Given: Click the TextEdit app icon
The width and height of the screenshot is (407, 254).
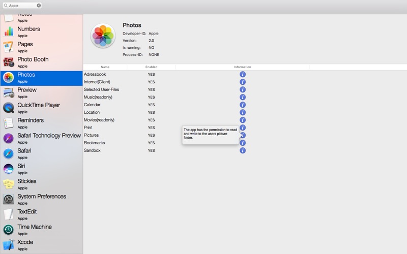Looking at the screenshot, I should click(9, 214).
